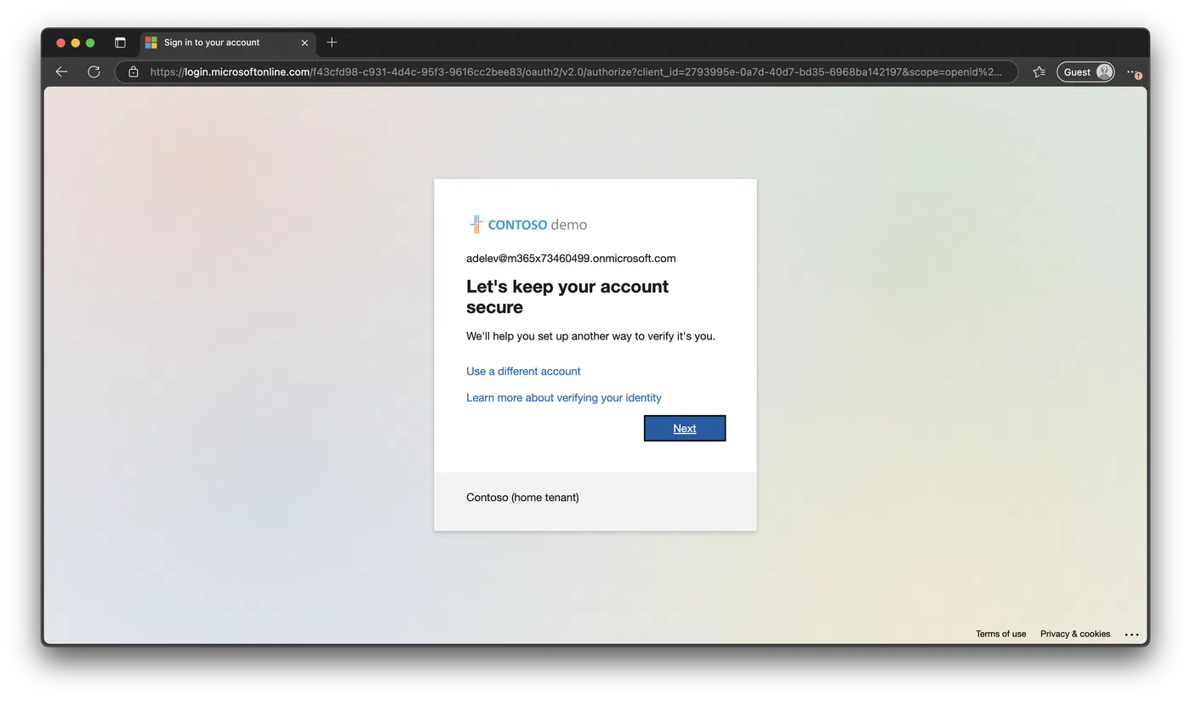The image size is (1191, 701).
Task: Click the Contoso demo logo
Action: [x=527, y=225]
